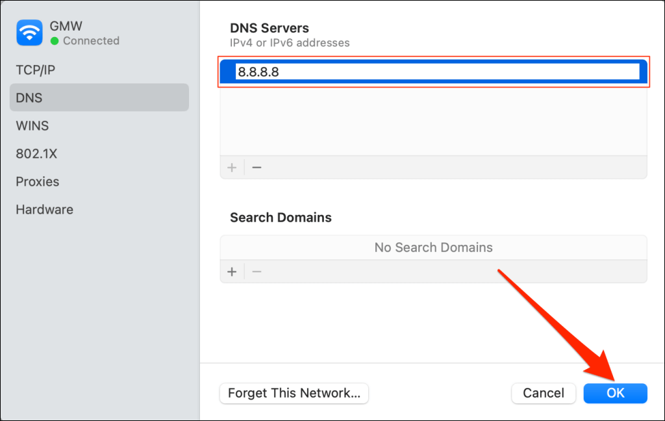Image resolution: width=665 pixels, height=421 pixels.
Task: Click the GMW network name
Action: pos(66,26)
